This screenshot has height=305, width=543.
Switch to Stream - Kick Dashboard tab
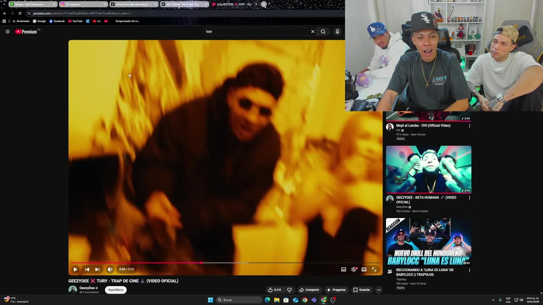(33, 4)
